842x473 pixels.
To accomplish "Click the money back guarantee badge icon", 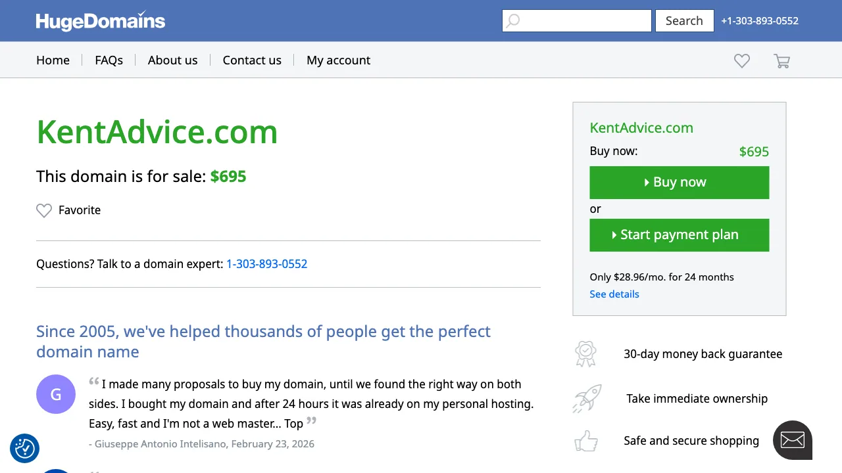I will [x=585, y=354].
